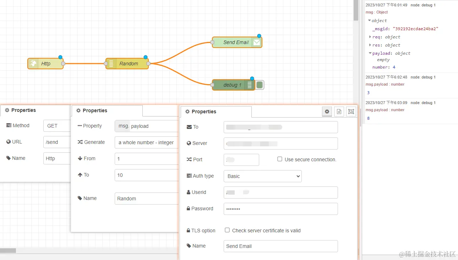Click the user icon beside the Userid label

click(189, 192)
